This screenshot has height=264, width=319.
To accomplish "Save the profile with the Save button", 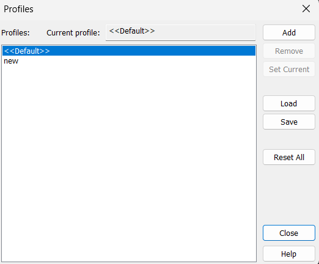I will 289,122.
